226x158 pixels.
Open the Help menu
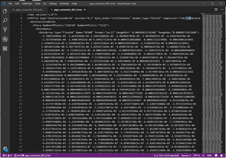(74, 3)
